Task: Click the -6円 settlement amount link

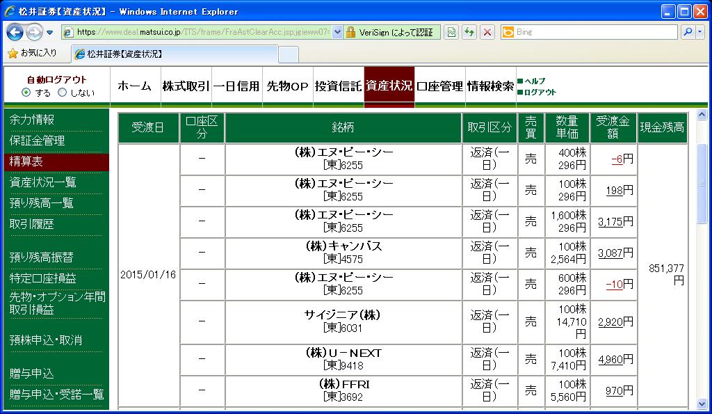Action: tap(617, 159)
